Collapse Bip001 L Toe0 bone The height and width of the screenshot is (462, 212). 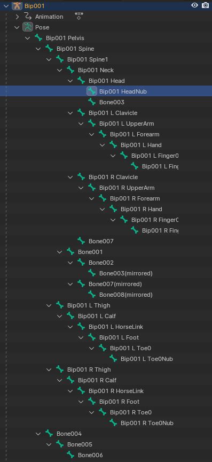click(92, 348)
